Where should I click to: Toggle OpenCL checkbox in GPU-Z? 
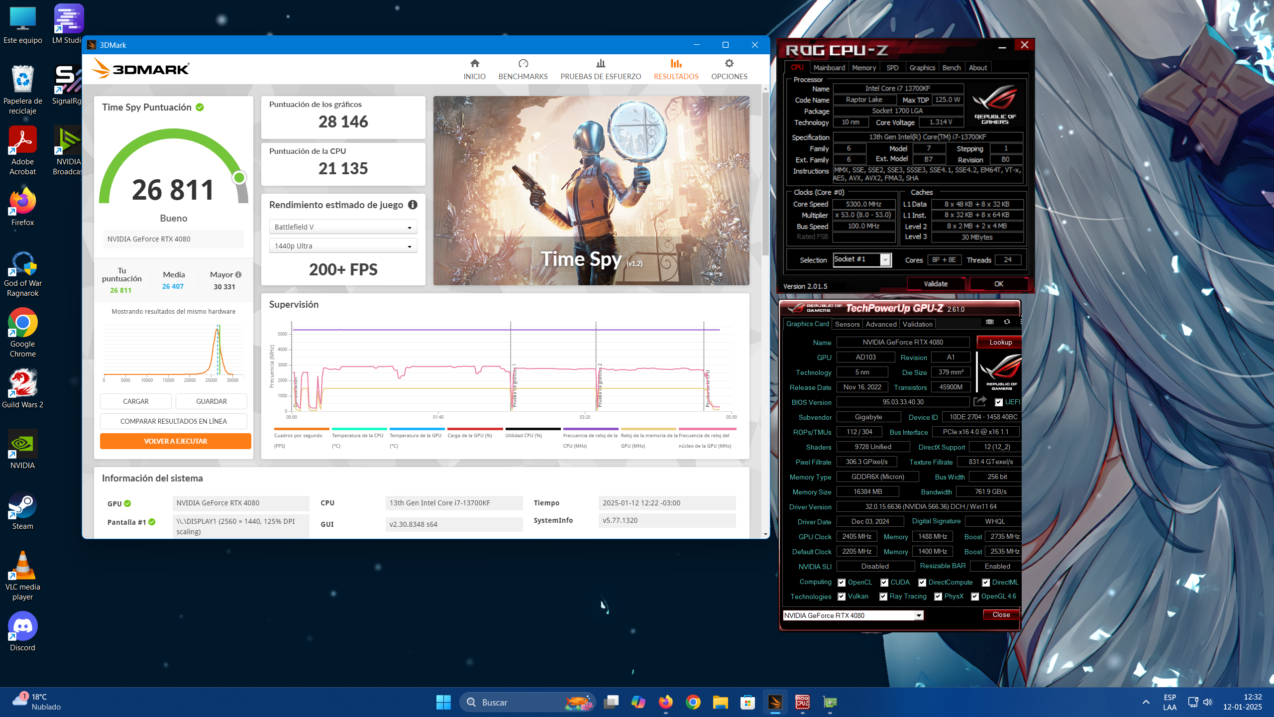[841, 583]
